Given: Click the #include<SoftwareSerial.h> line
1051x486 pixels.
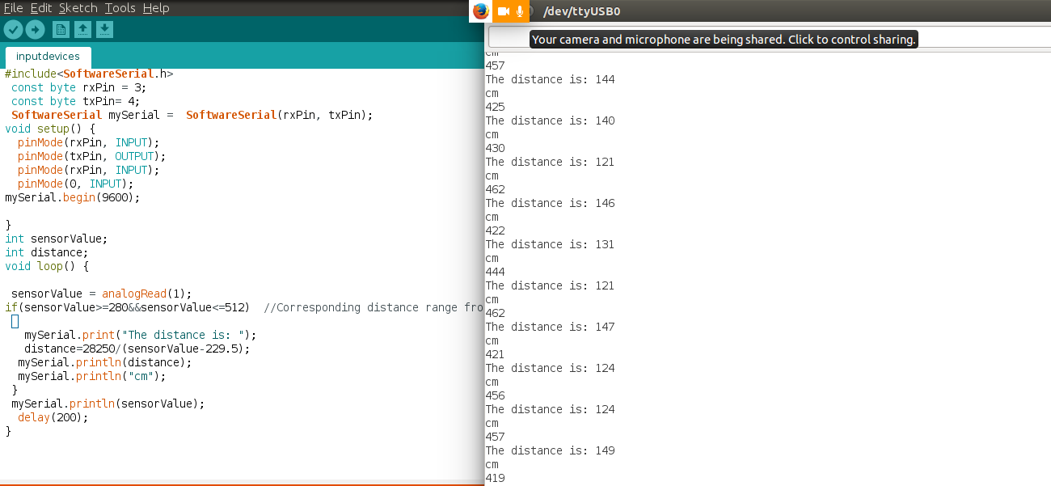Looking at the screenshot, I should click(x=89, y=74).
